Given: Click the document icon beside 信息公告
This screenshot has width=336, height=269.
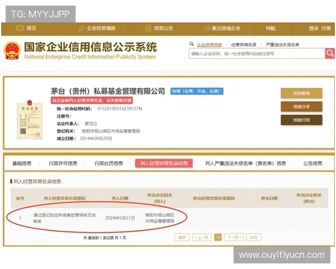Looking at the screenshot, I should click(x=148, y=28).
